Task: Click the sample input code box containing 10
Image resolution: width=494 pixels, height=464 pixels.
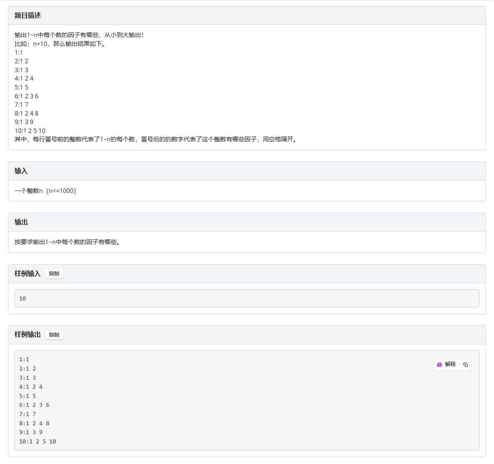Action: 246,298
